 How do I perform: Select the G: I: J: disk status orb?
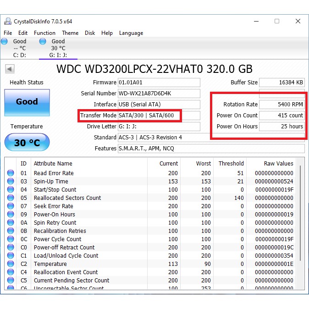(x=43, y=42)
